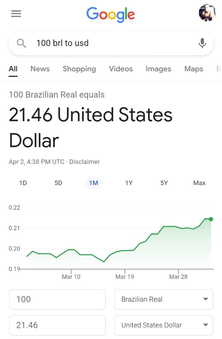Tap the Google logo
The image size is (222, 339).
pos(111,15)
